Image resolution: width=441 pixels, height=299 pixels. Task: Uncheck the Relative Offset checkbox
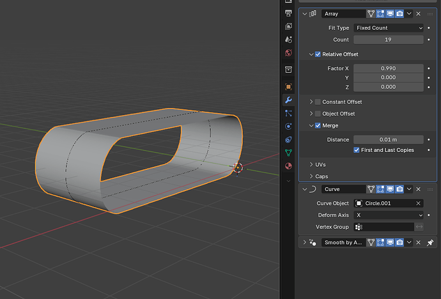pyautogui.click(x=318, y=54)
